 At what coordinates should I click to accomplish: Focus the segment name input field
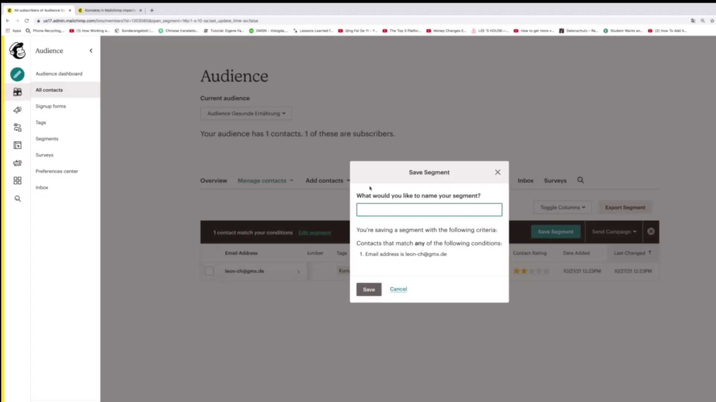(429, 210)
